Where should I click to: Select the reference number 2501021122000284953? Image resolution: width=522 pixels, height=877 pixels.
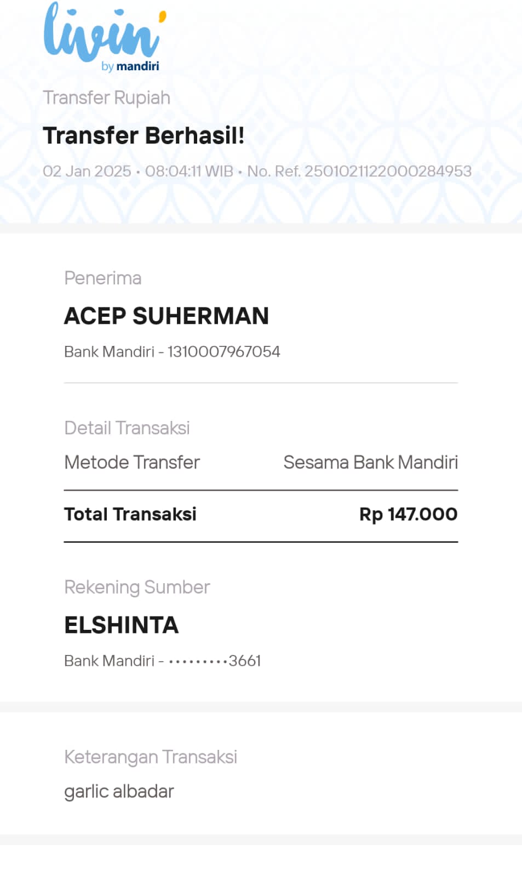[388, 171]
